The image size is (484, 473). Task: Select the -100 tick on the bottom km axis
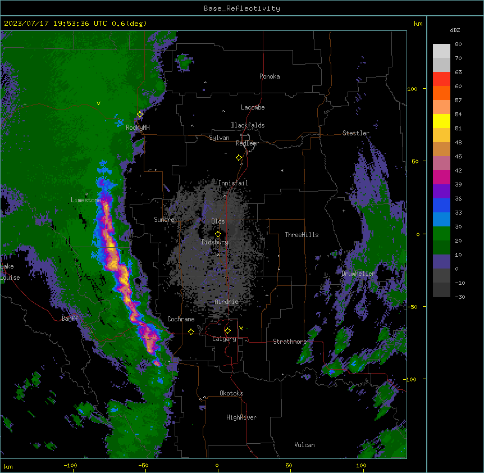coord(70,465)
